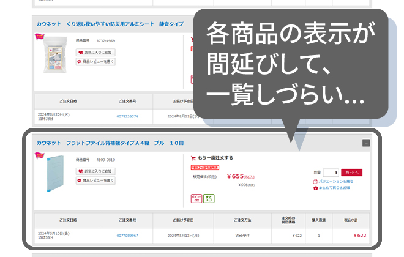Write a review for flat file
This screenshot has width=404, height=257.
click(x=95, y=181)
